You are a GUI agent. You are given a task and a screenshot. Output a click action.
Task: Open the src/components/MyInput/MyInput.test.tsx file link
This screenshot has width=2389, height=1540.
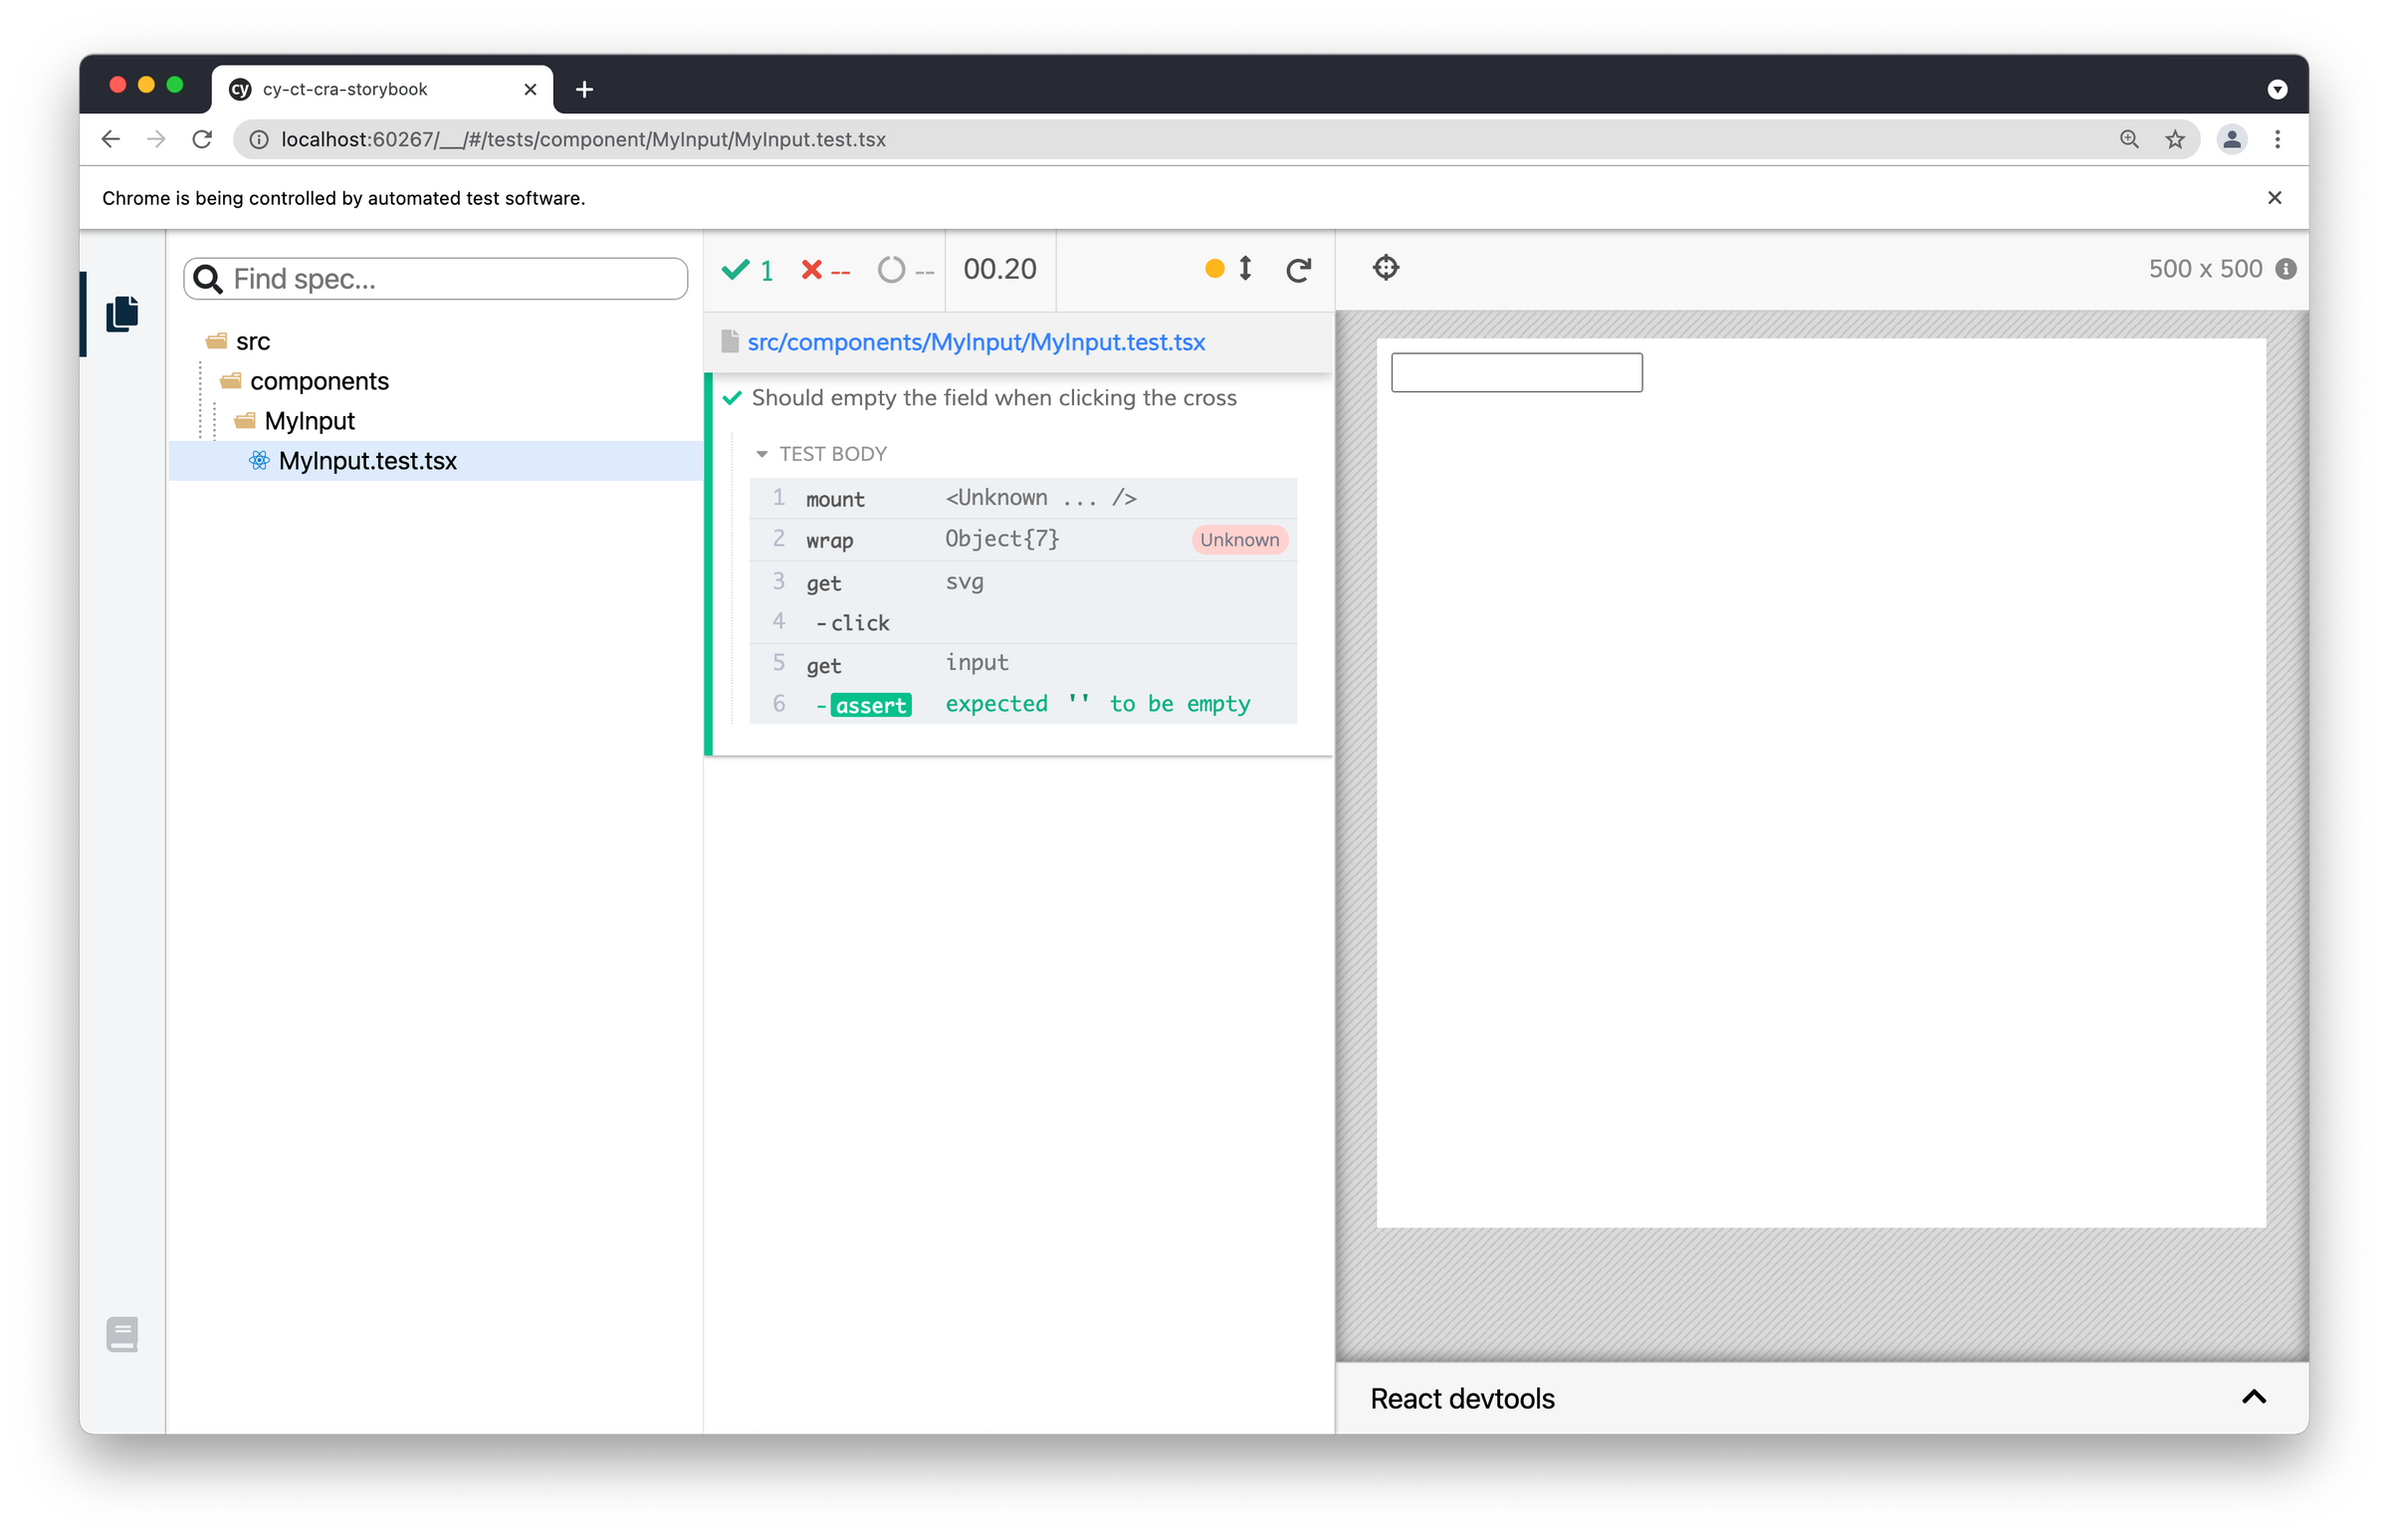point(975,342)
